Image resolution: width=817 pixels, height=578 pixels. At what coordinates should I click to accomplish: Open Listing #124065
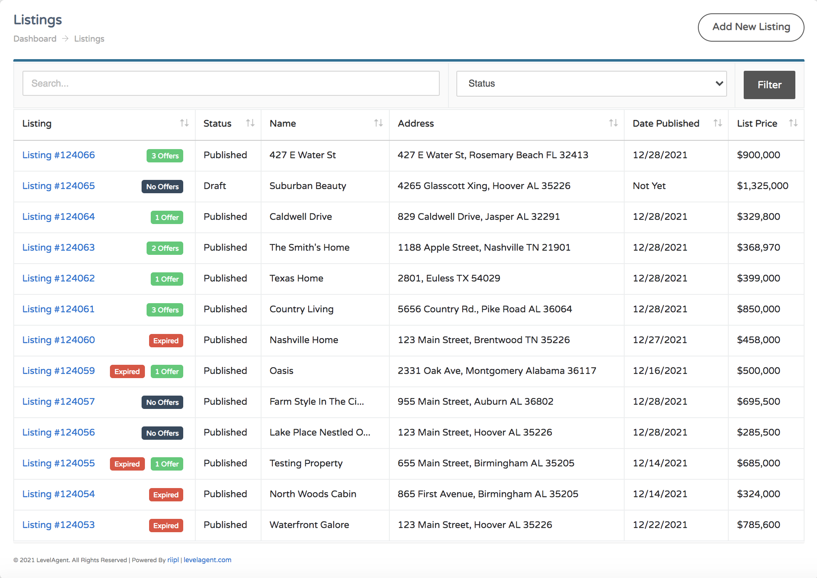(59, 186)
